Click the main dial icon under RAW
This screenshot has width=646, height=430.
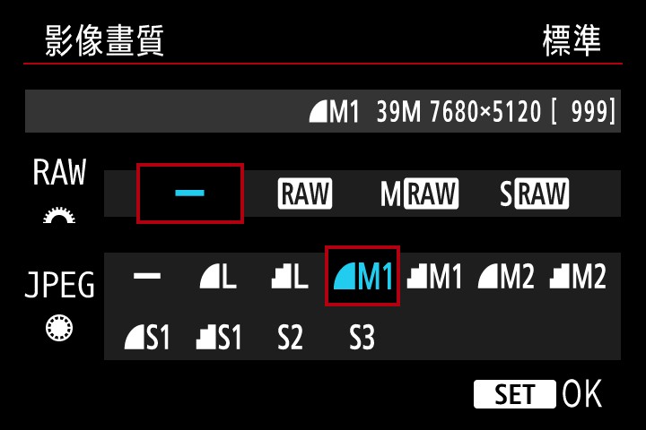59,216
